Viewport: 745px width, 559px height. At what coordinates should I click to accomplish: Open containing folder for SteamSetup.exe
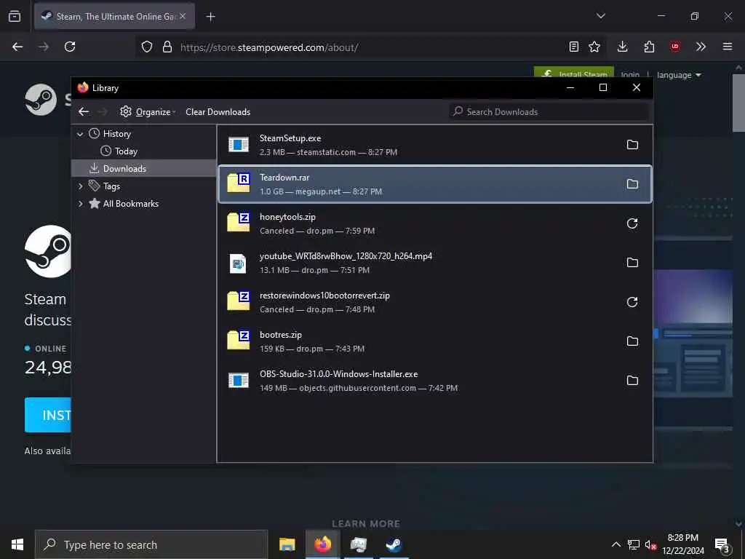(x=632, y=145)
